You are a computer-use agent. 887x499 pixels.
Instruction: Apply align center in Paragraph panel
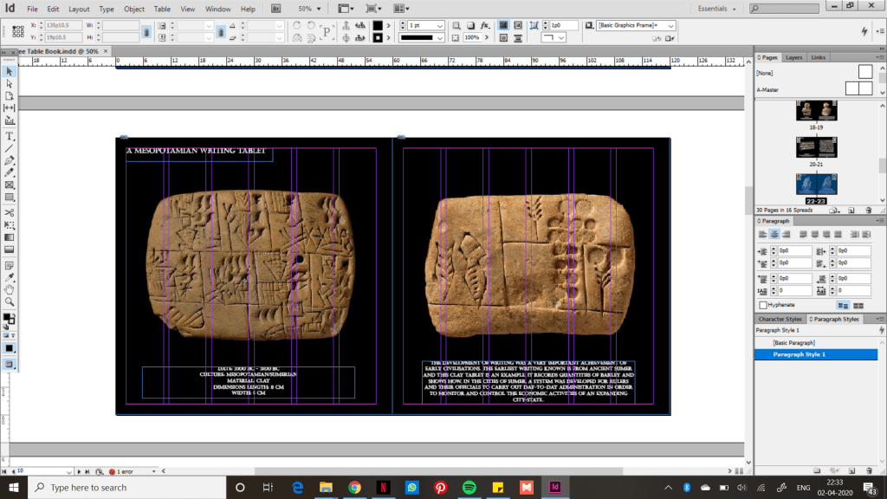(775, 234)
